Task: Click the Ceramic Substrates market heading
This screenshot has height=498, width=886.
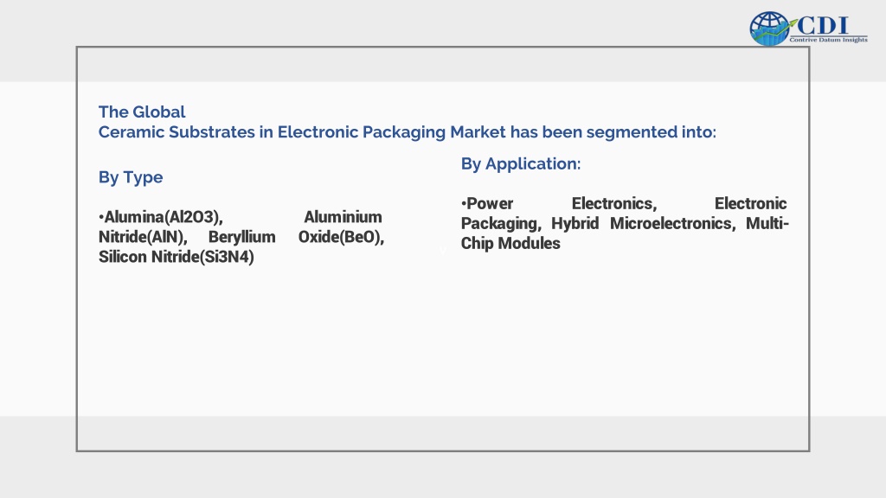Action: [x=407, y=132]
